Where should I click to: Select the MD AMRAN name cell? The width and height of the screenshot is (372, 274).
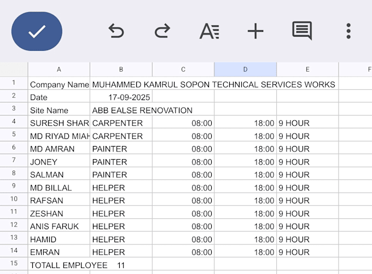pos(59,148)
